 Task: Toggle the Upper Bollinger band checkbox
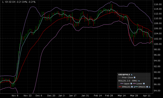pyautogui.click(x=131, y=84)
